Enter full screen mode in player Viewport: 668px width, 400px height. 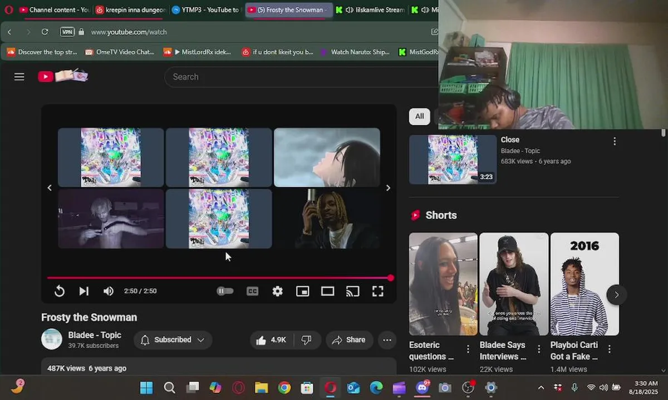coord(377,291)
